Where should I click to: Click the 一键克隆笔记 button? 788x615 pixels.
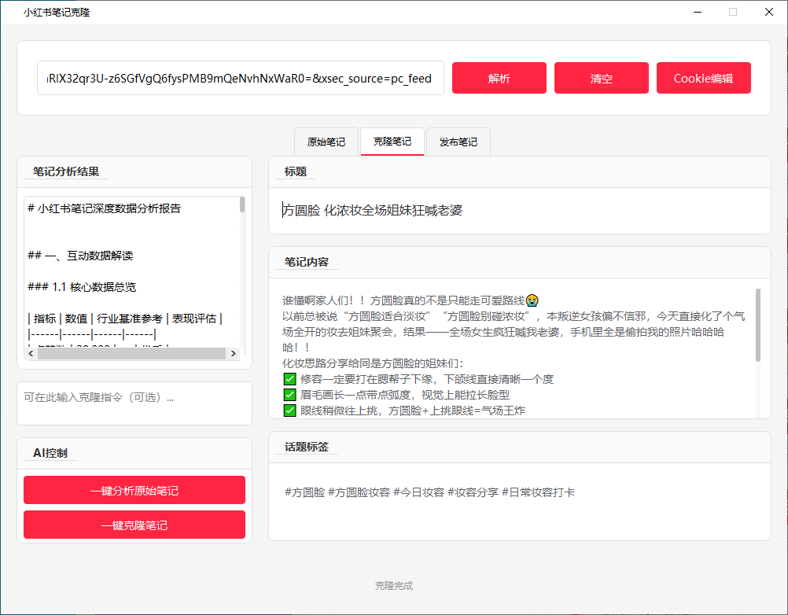tap(134, 525)
